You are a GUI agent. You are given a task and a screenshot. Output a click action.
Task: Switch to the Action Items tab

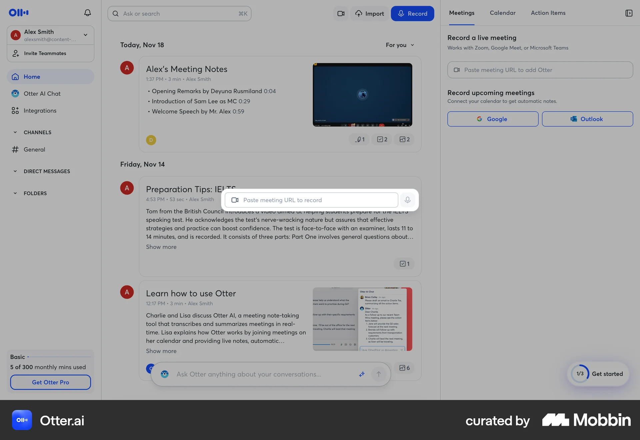tap(548, 13)
